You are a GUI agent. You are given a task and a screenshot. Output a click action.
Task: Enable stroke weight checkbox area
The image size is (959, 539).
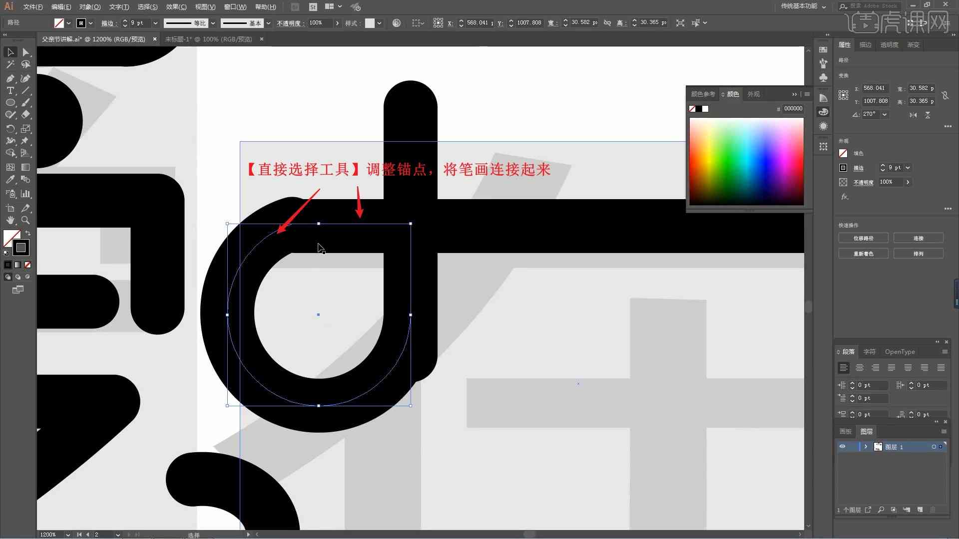(843, 167)
